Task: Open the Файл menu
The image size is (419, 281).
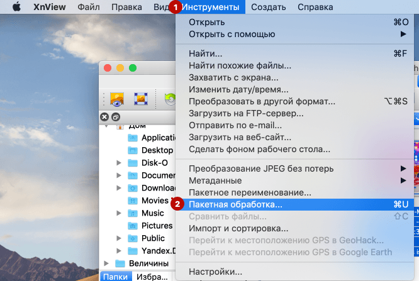Action: point(89,7)
